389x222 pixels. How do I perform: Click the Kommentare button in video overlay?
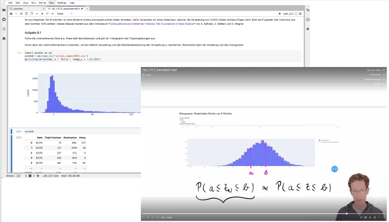pos(377,75)
